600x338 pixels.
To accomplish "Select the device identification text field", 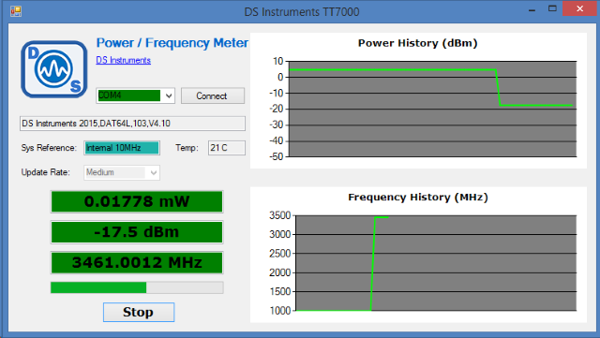I will pos(132,124).
